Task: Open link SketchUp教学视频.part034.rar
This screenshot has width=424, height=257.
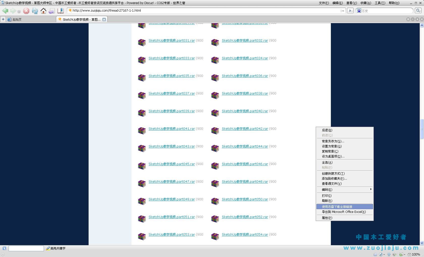Action: point(245,58)
